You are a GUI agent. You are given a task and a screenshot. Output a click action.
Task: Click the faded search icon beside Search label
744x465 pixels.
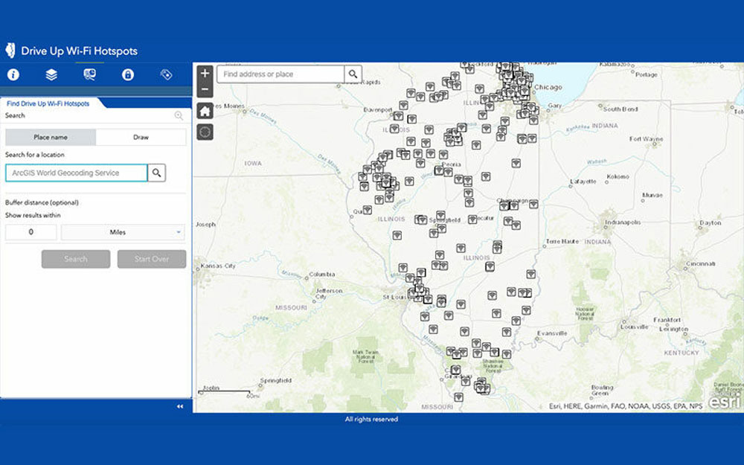[179, 115]
